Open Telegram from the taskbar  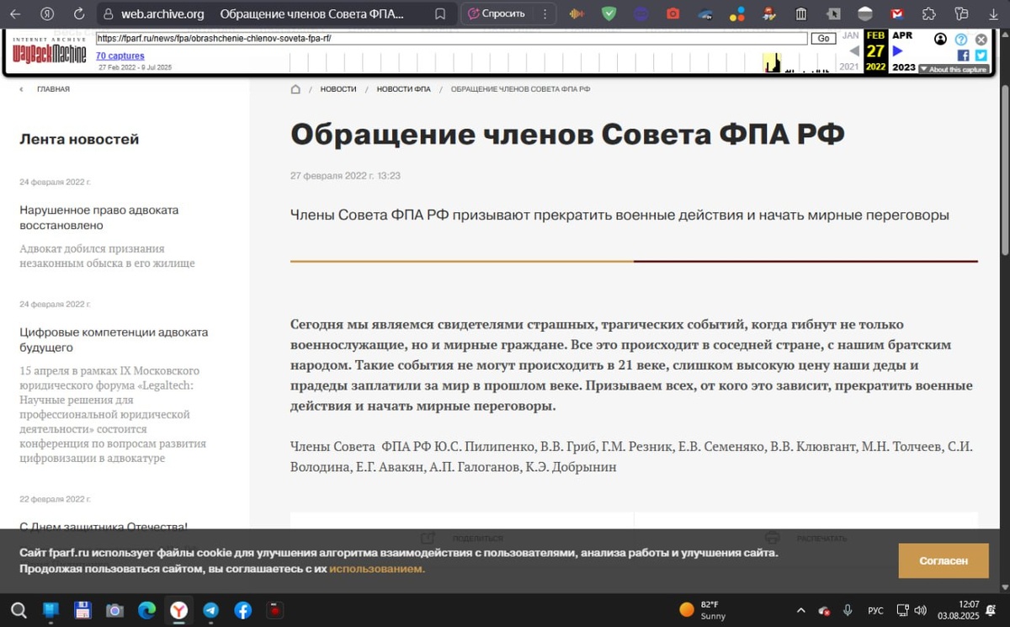tap(210, 610)
